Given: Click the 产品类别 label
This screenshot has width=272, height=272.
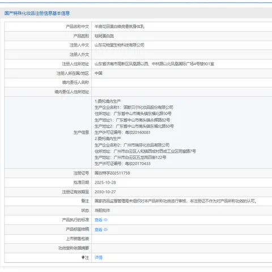Looking at the screenshot, I should 81,36.
